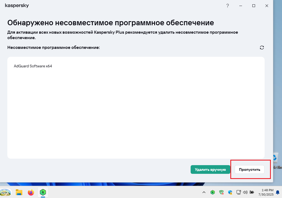This screenshot has width=282, height=198.
Task: Open clock showing 1:48 PM
Action: pyautogui.click(x=266, y=192)
